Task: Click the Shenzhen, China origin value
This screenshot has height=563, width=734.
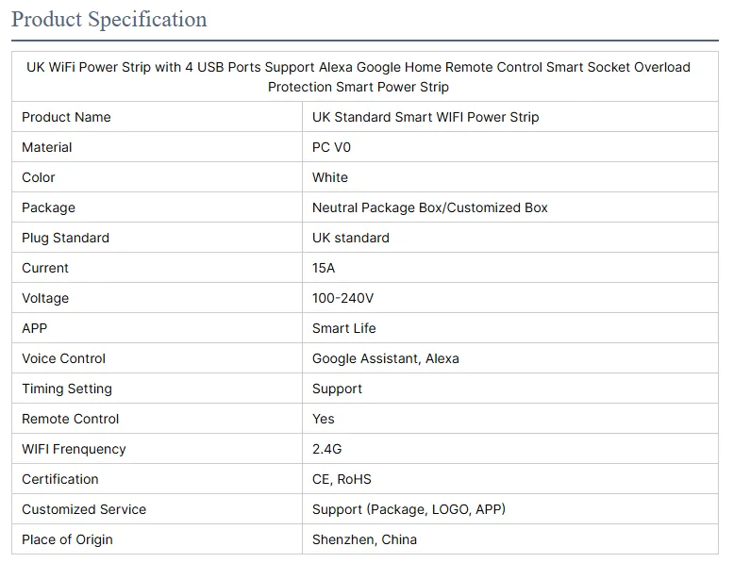Action: click(364, 539)
